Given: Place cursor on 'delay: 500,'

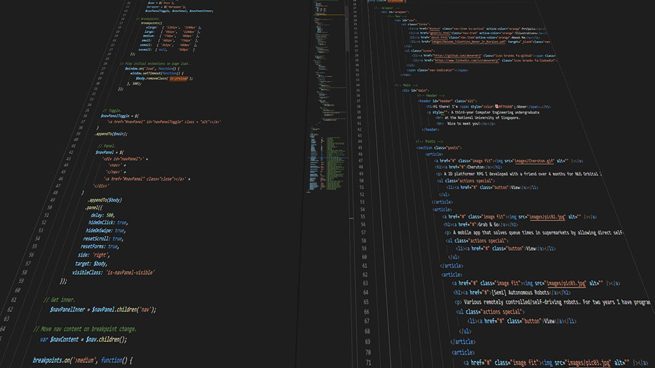Looking at the screenshot, I should (103, 215).
